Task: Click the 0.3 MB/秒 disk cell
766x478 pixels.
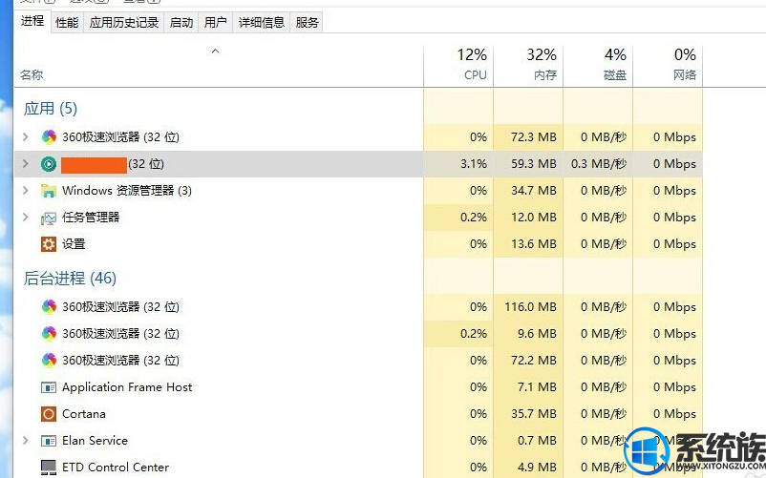Action: (598, 164)
